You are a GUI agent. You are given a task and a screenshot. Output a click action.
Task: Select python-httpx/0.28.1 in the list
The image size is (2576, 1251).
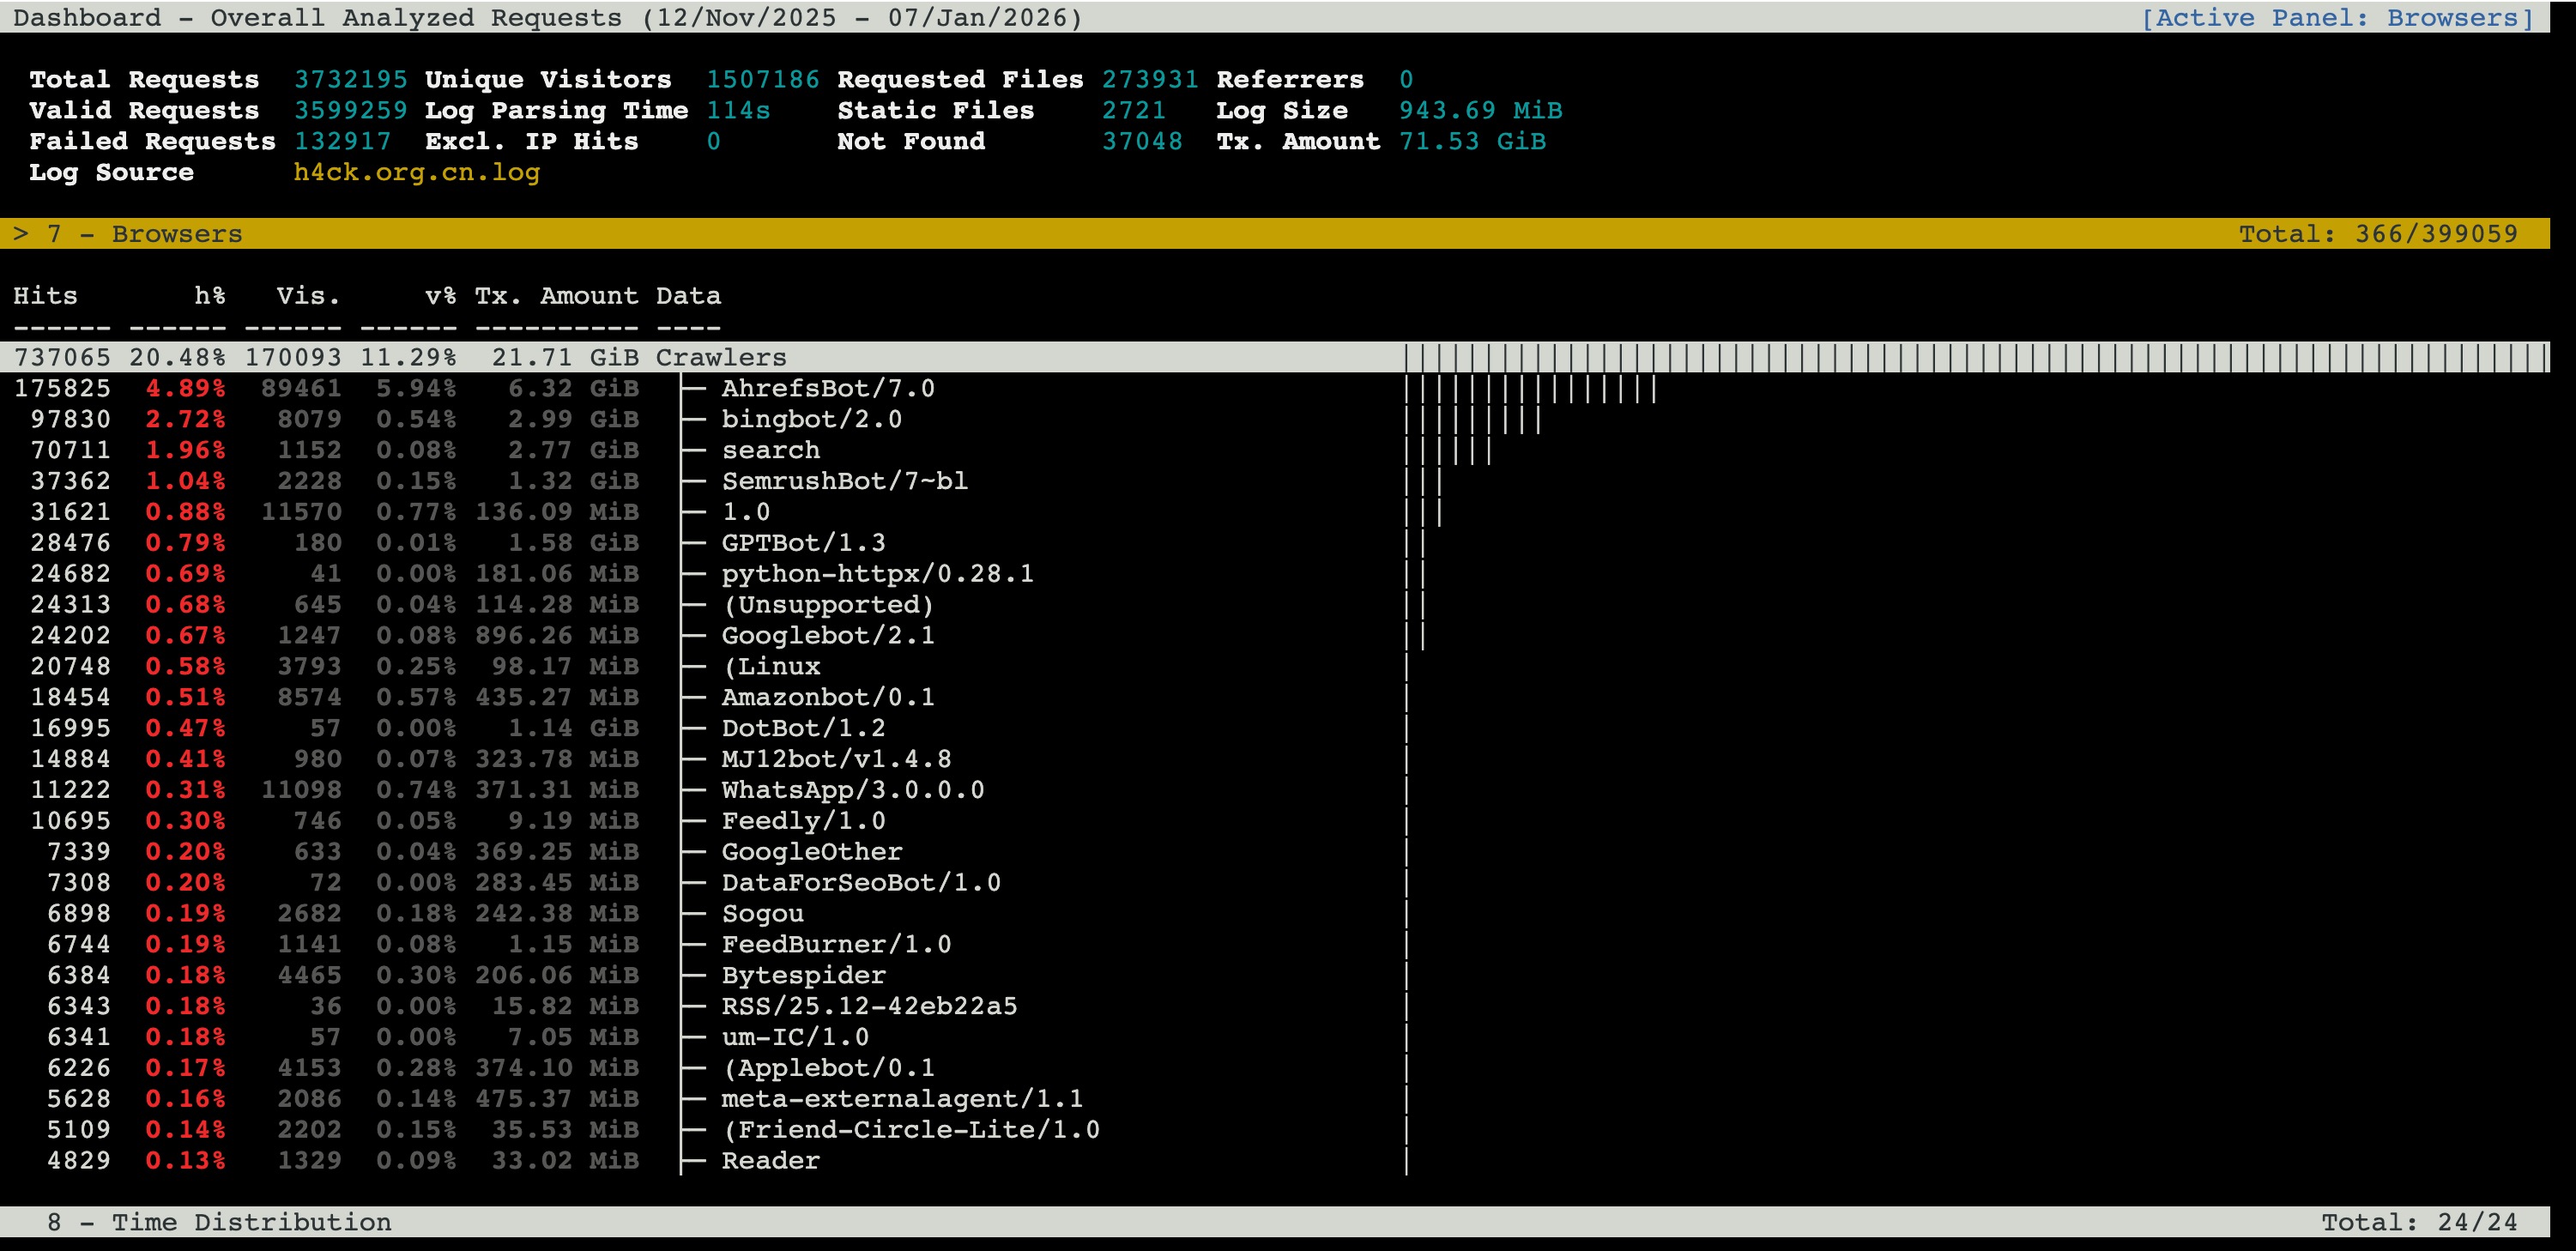[877, 574]
